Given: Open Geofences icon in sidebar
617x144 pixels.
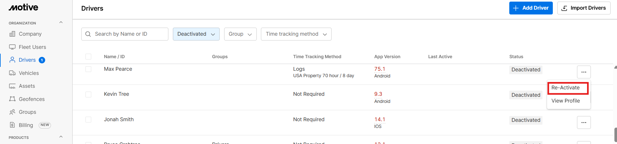Looking at the screenshot, I should pos(12,99).
